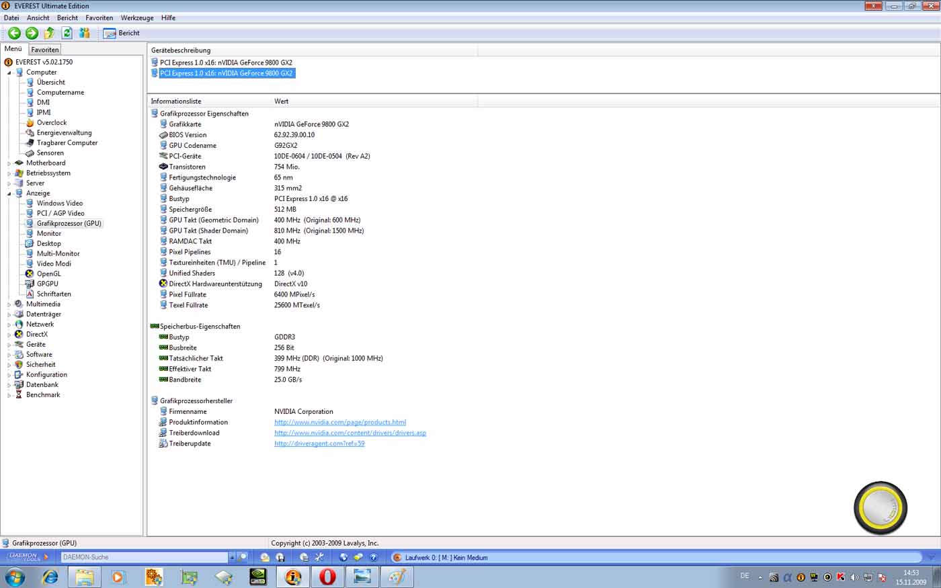This screenshot has width=941, height=588.
Task: Click the users icon in the toolbar
Action: (x=85, y=33)
